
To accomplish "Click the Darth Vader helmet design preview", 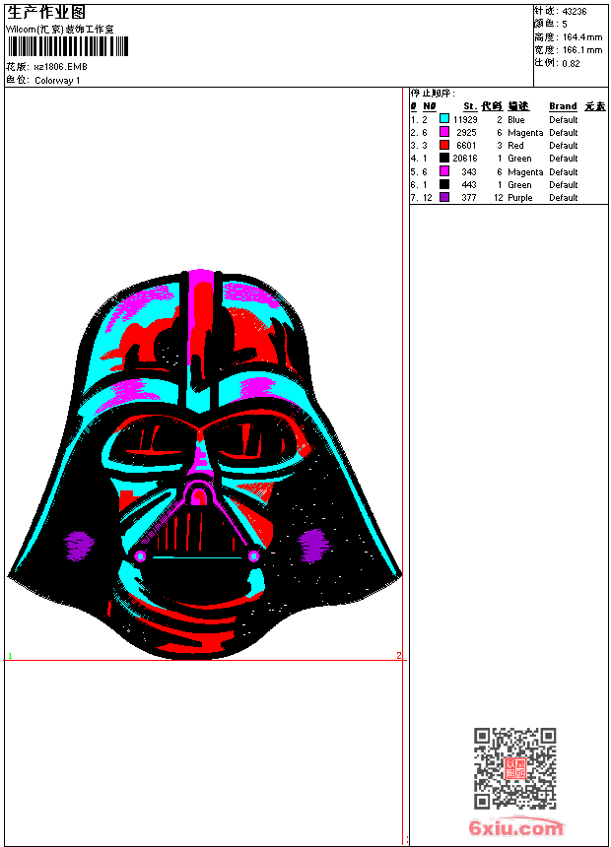I will tap(204, 465).
